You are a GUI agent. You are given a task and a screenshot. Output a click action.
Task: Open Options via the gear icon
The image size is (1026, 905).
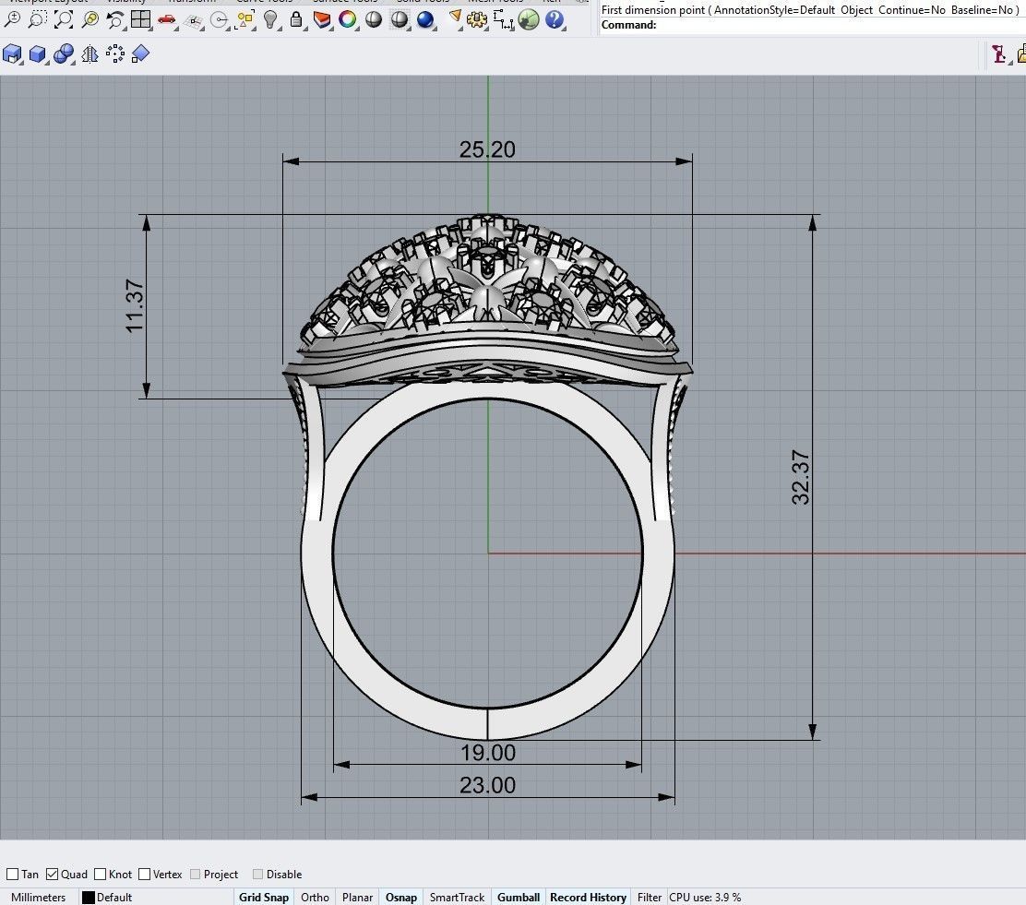coord(477,19)
